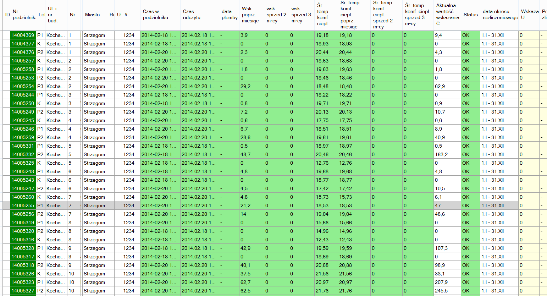This screenshot has width=547, height=296.
Task: Select cell with number 14005328
Action: click(x=23, y=248)
